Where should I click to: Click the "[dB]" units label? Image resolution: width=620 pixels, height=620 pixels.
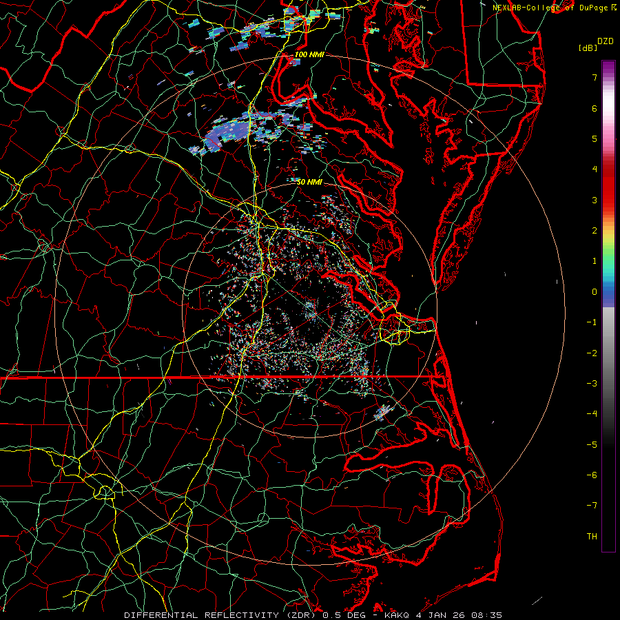click(x=588, y=48)
